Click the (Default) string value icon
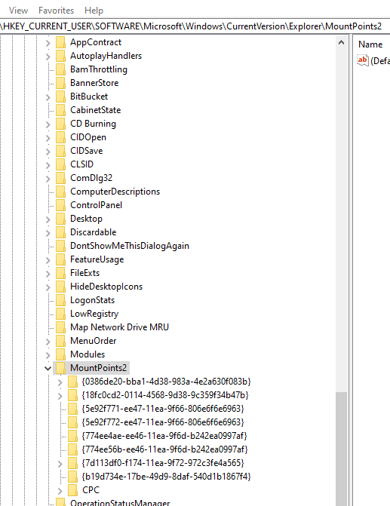Image resolution: width=390 pixels, height=506 pixels. tap(363, 60)
